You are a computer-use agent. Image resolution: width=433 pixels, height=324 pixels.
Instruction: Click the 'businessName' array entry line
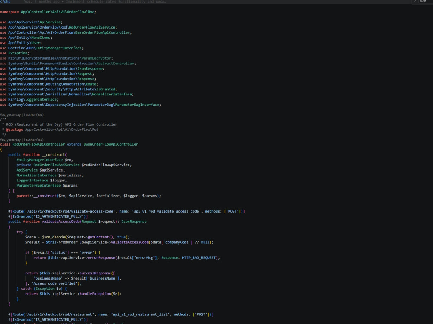78,279
